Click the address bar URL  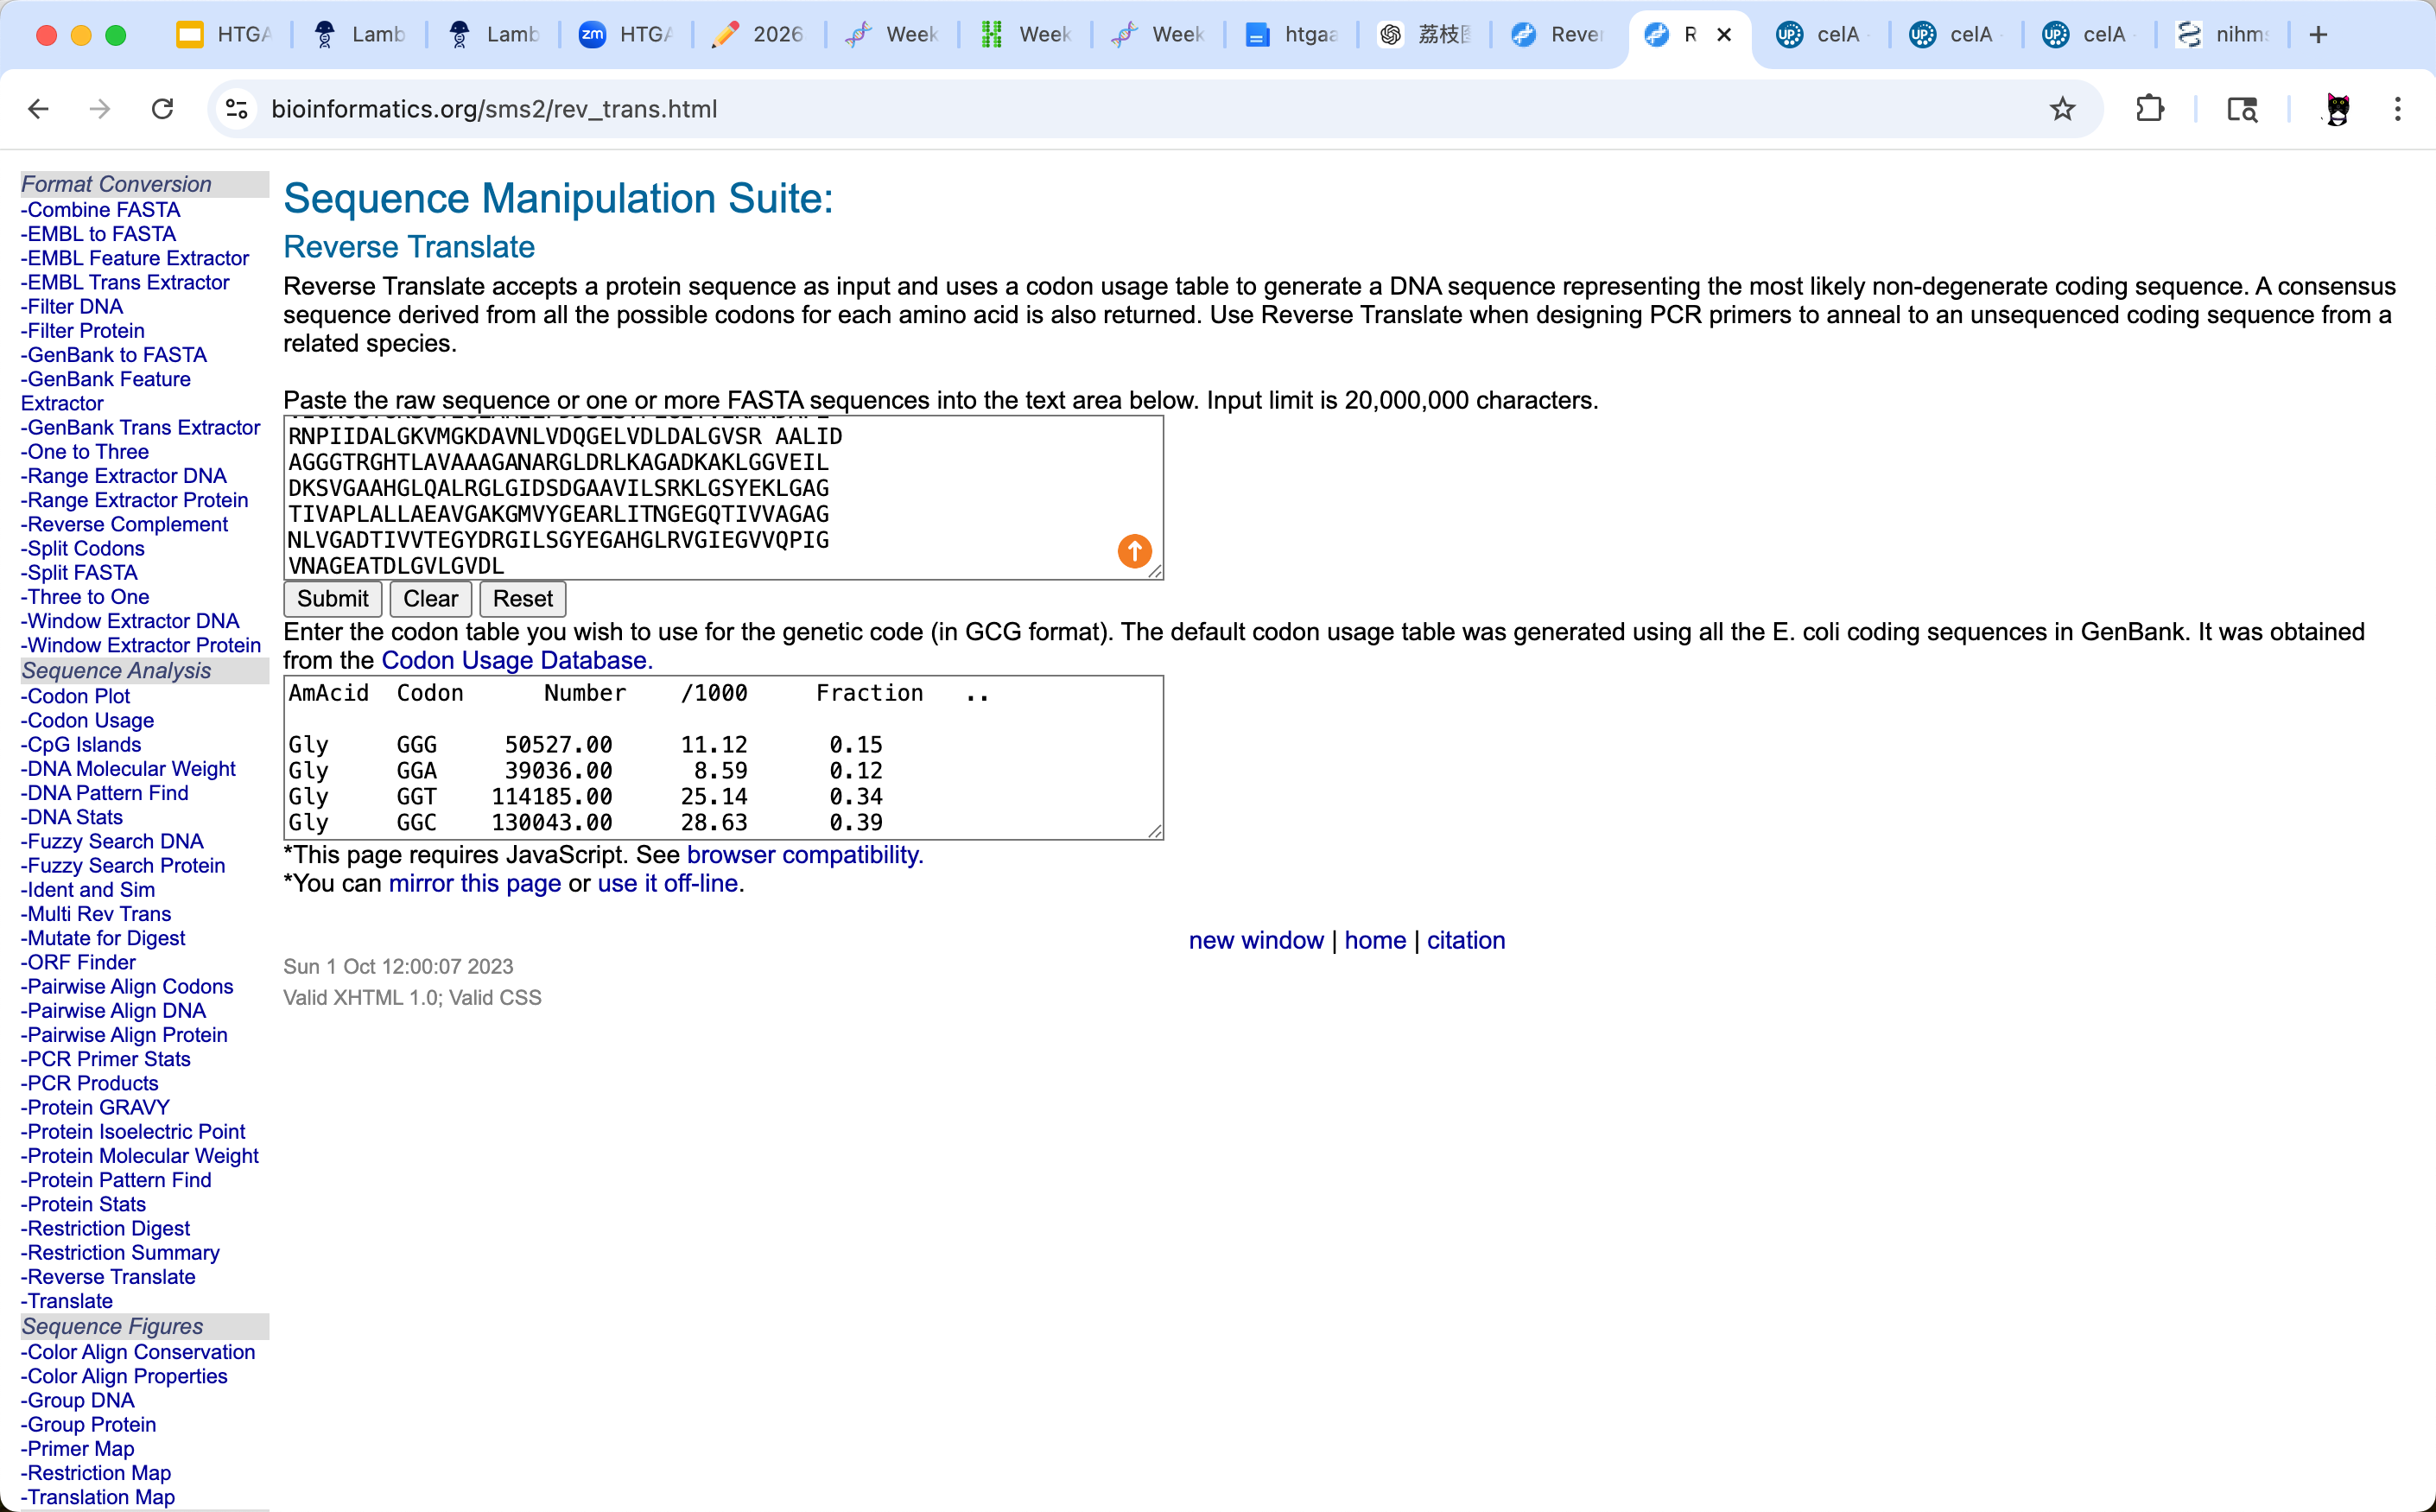click(495, 109)
